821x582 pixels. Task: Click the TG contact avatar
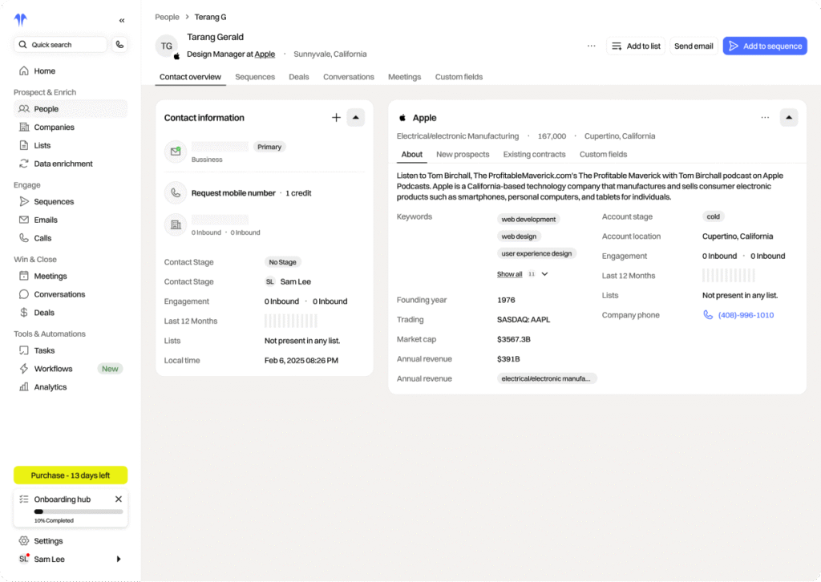tap(167, 46)
